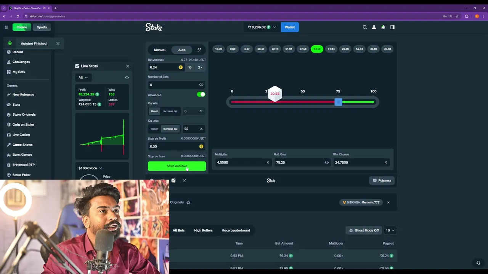The height and width of the screenshot is (274, 488).
Task: Open the Wallet
Action: tap(290, 27)
